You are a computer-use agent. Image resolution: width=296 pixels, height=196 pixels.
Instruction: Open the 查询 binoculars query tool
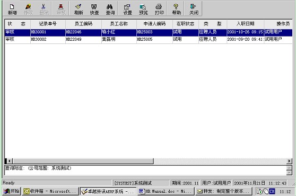click(110, 9)
